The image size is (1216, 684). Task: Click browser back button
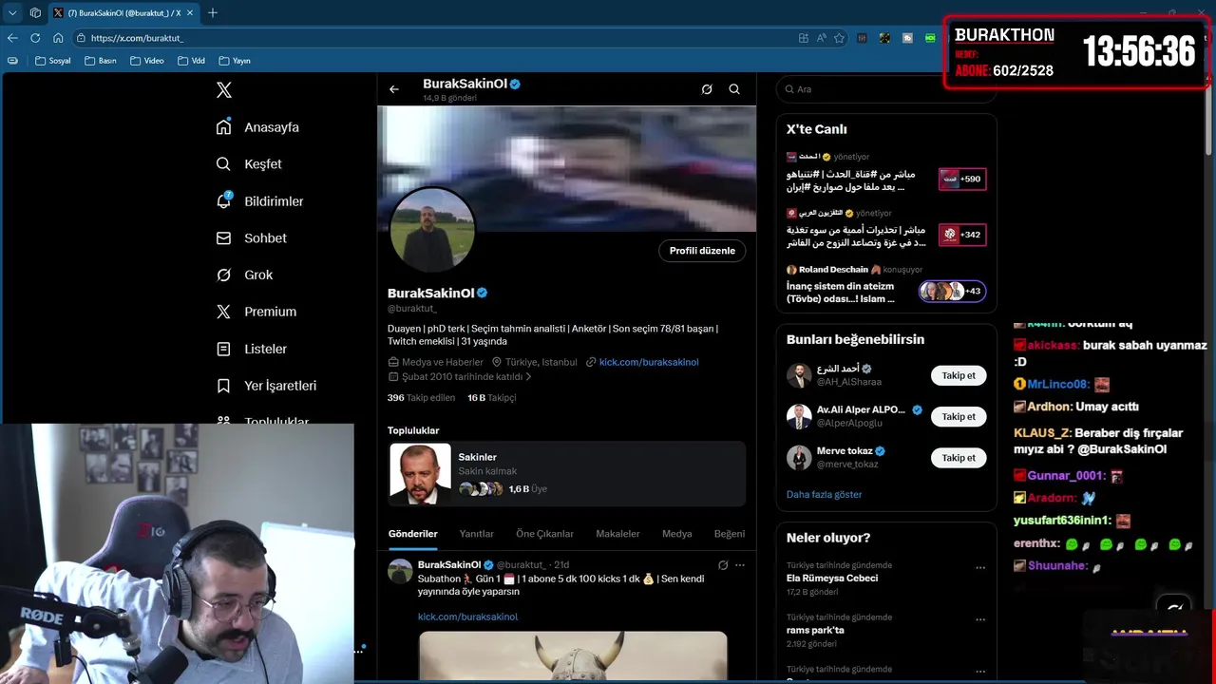click(x=12, y=38)
